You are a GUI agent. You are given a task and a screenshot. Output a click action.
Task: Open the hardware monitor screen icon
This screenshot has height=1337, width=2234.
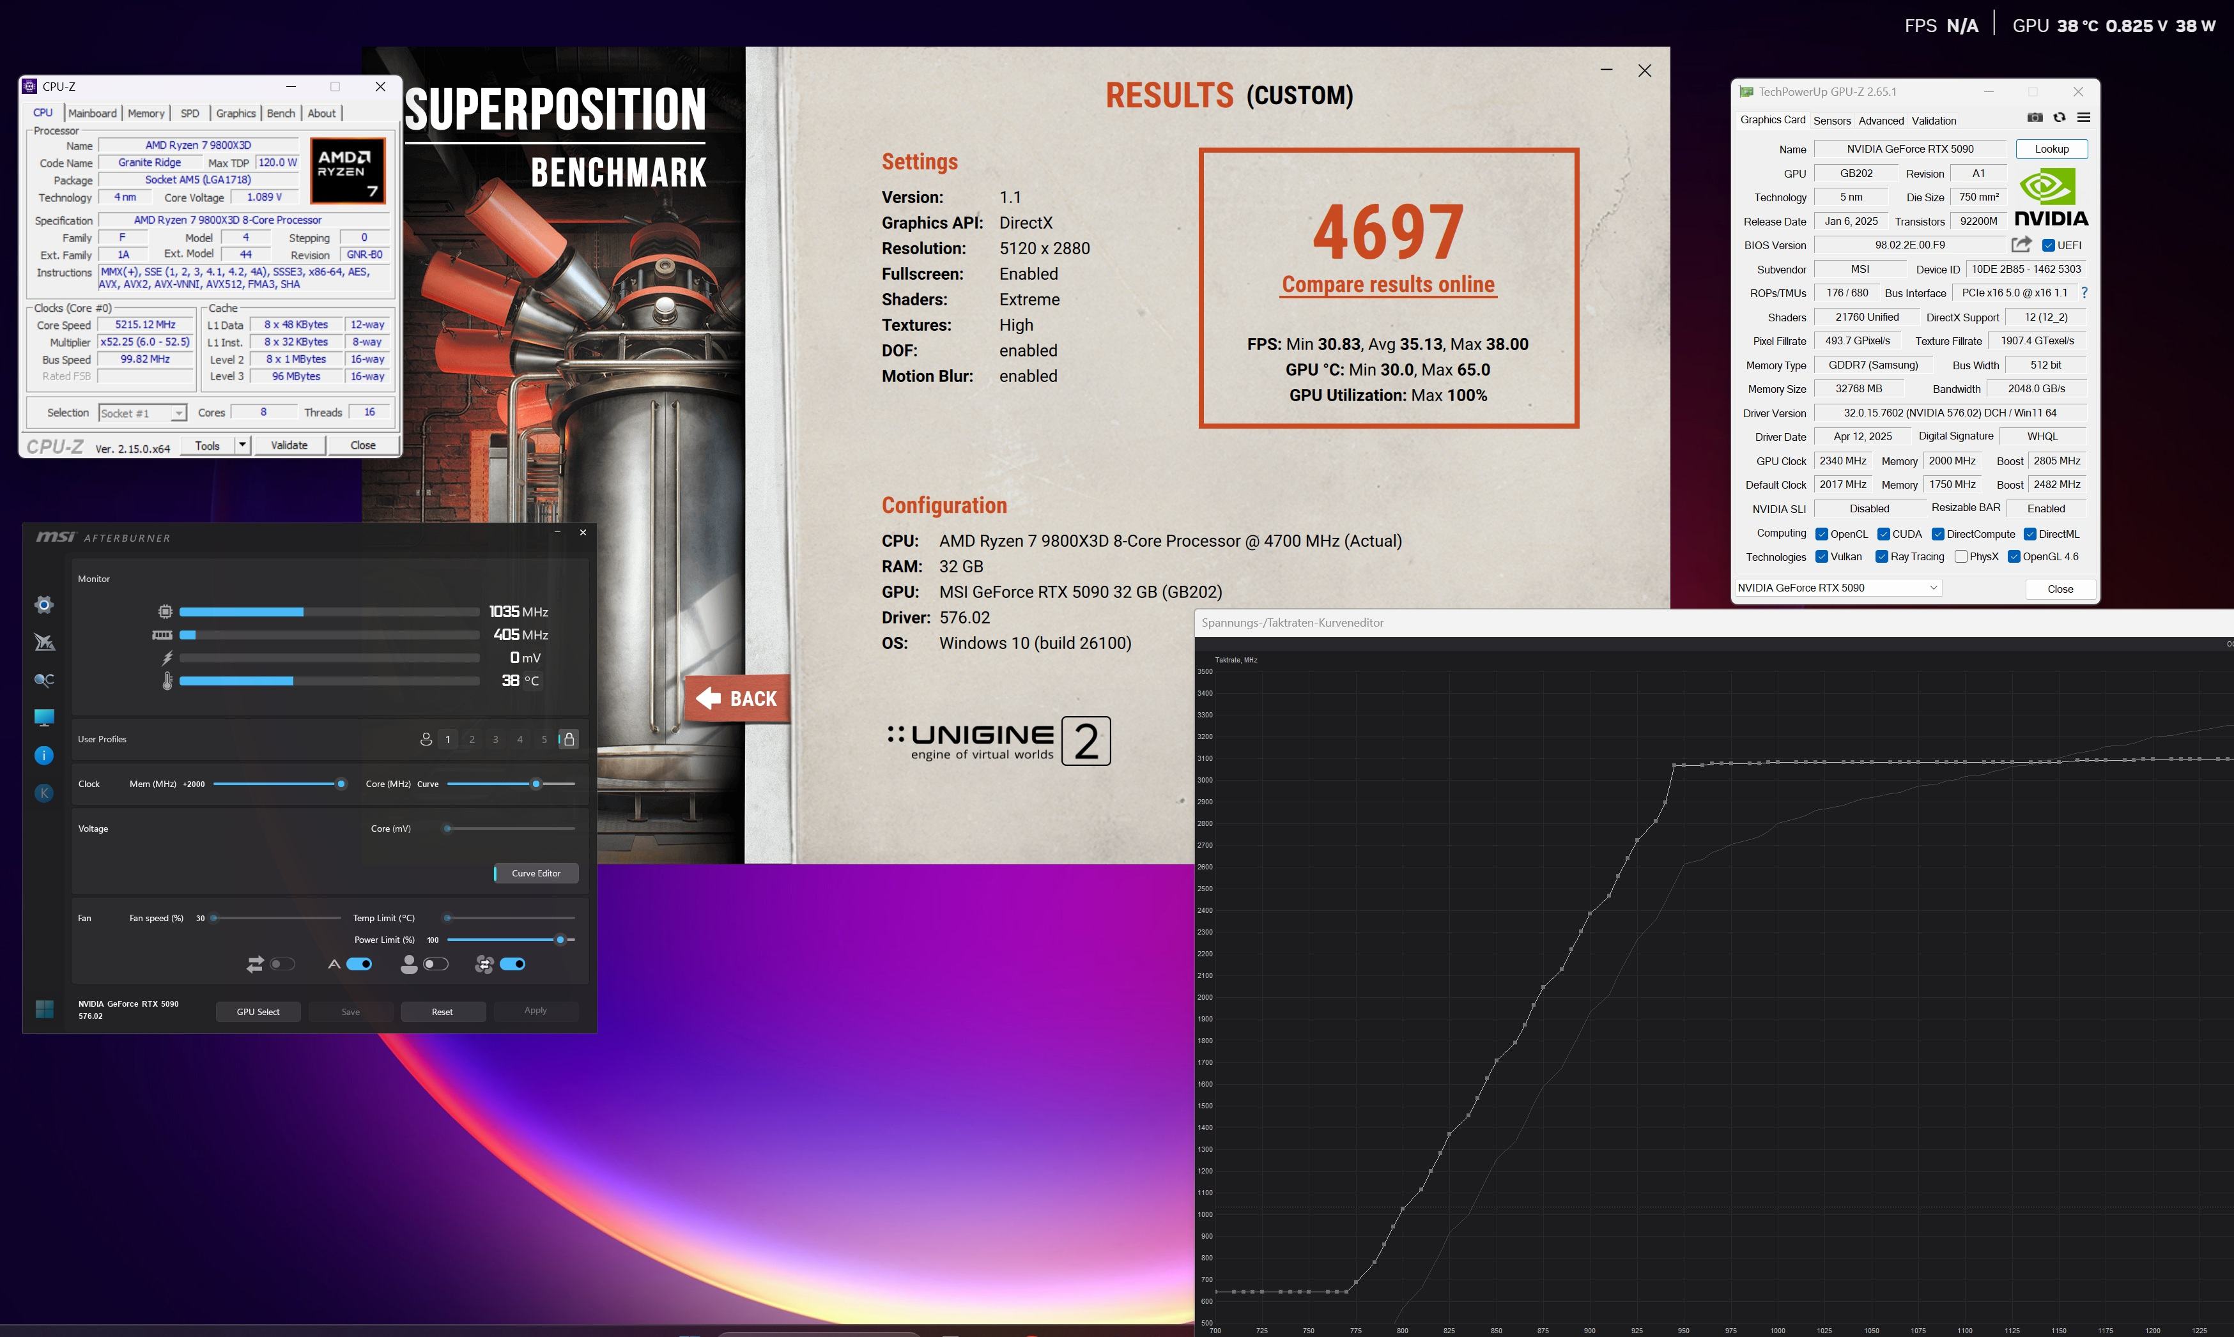pos(43,717)
